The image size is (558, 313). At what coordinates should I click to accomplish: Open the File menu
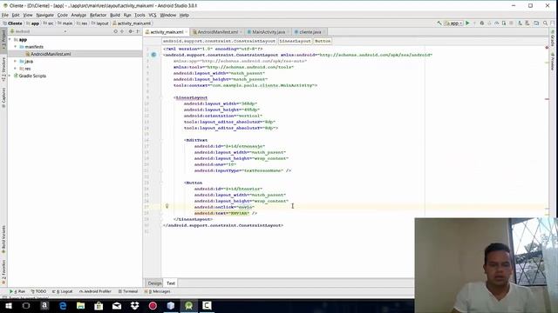tap(5, 15)
